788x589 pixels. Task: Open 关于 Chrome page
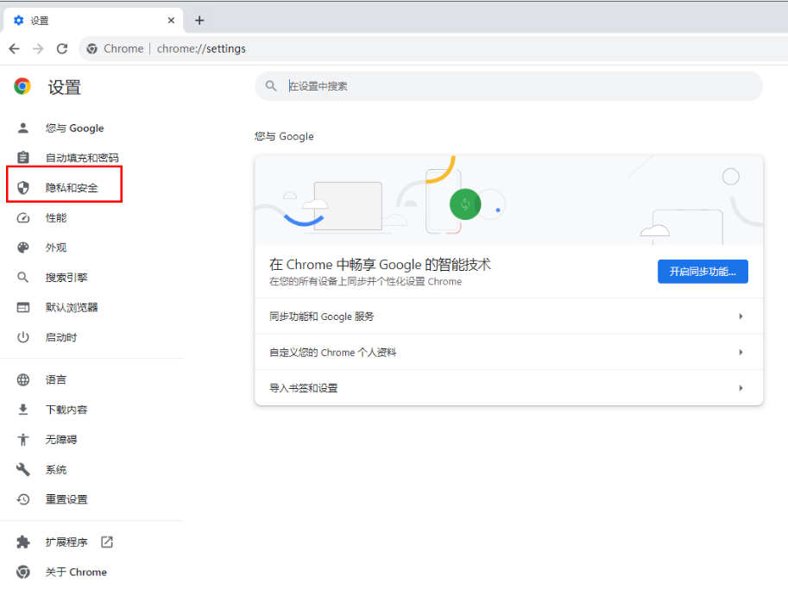coord(76,572)
